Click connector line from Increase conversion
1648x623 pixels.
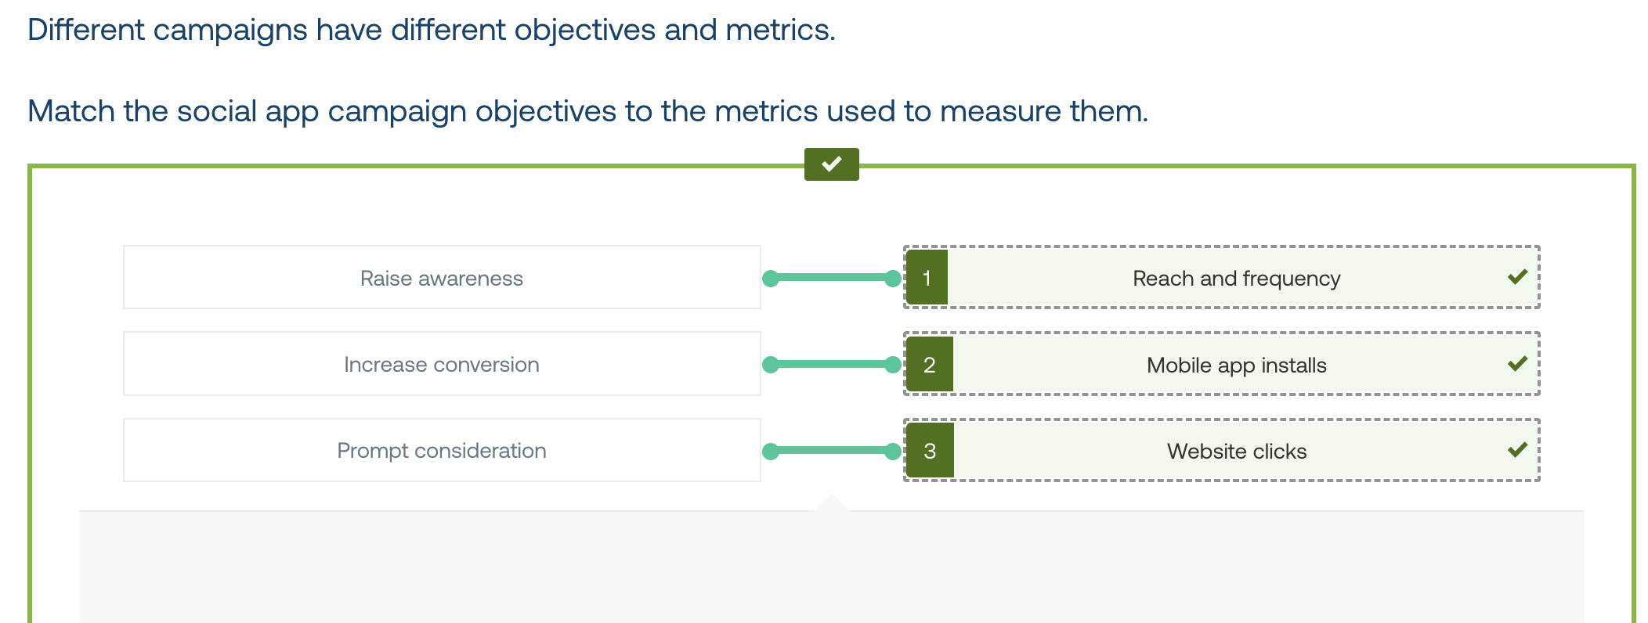click(831, 364)
